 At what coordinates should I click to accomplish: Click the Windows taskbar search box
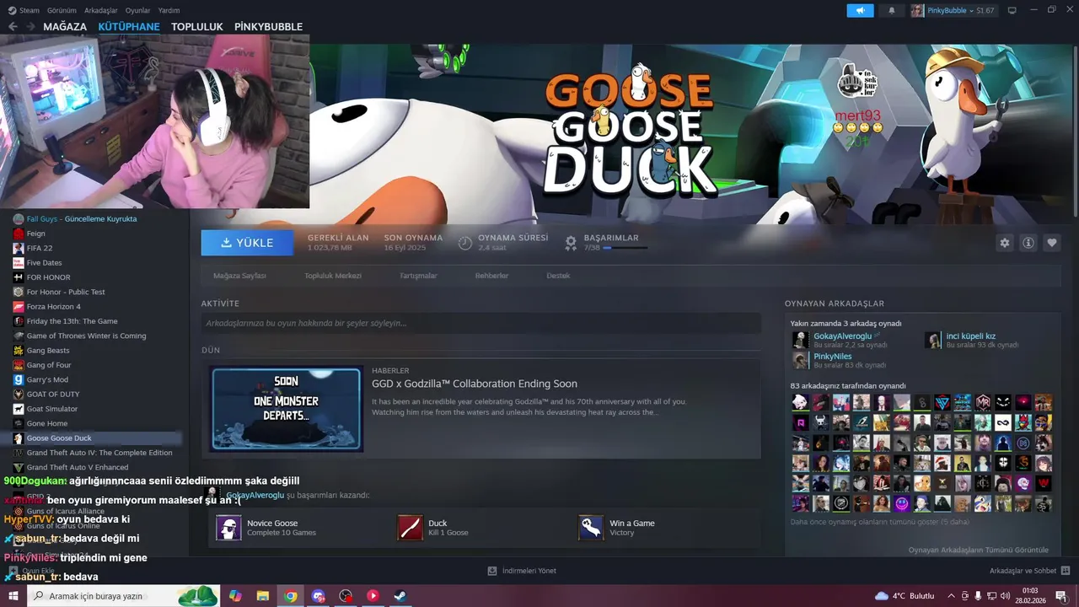[124, 596]
